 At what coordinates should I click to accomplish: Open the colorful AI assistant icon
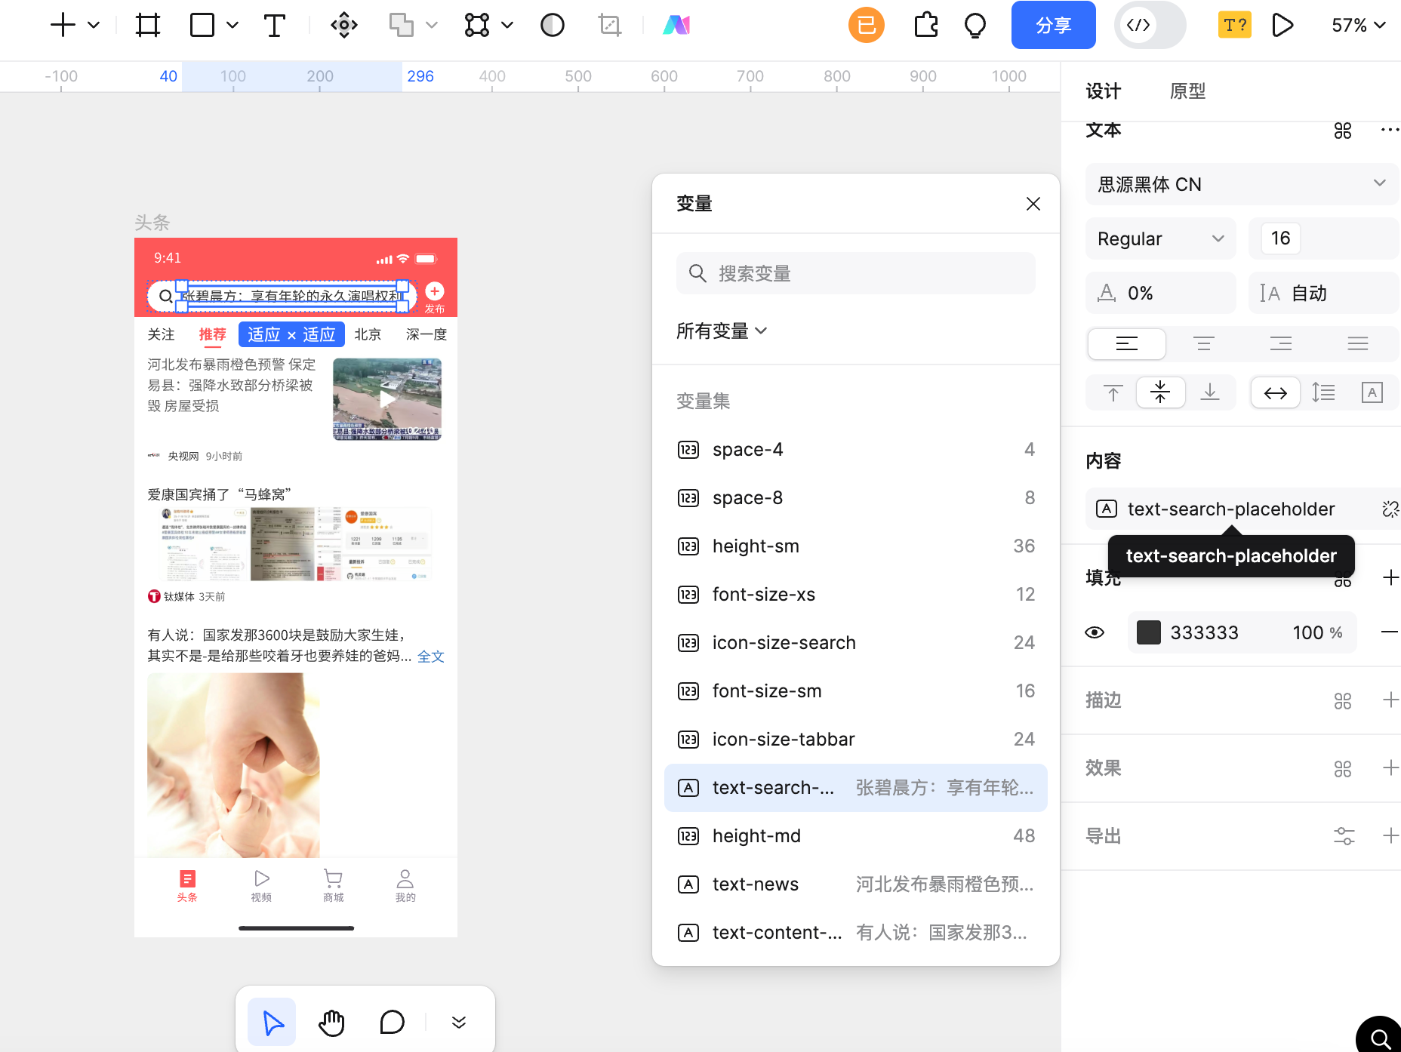[x=676, y=25]
